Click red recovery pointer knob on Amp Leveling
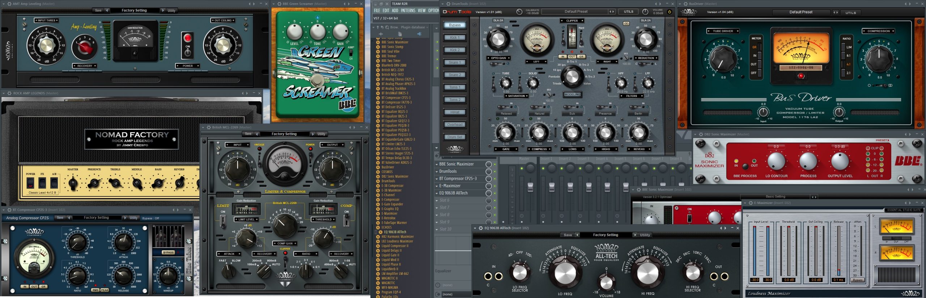926x298 pixels. tap(84, 47)
